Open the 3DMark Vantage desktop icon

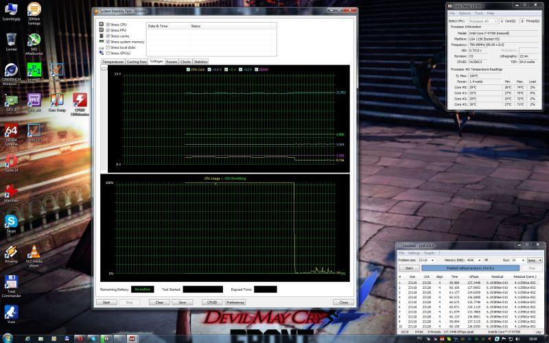click(34, 13)
